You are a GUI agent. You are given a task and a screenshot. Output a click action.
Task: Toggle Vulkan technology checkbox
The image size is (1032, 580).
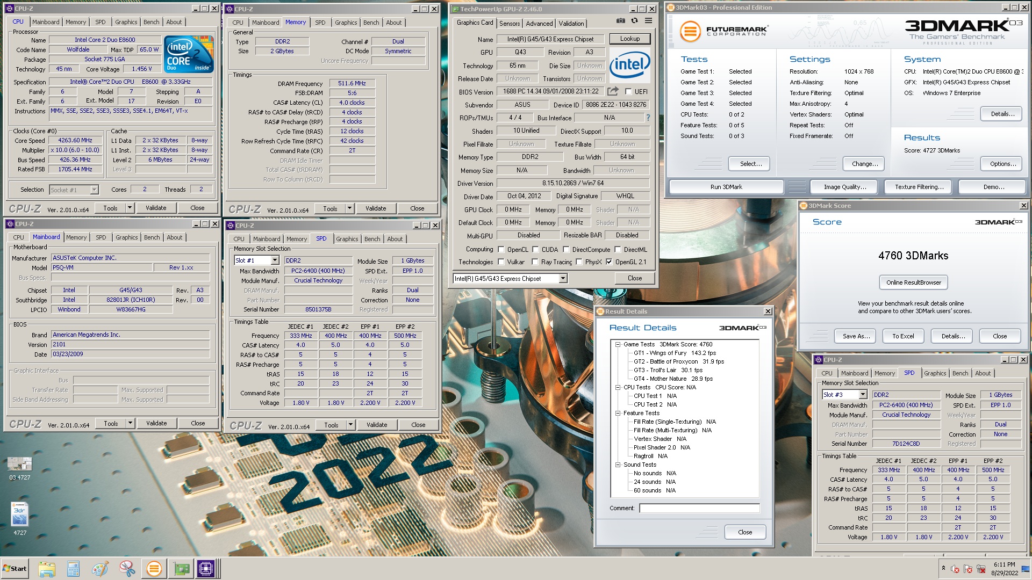tap(501, 262)
